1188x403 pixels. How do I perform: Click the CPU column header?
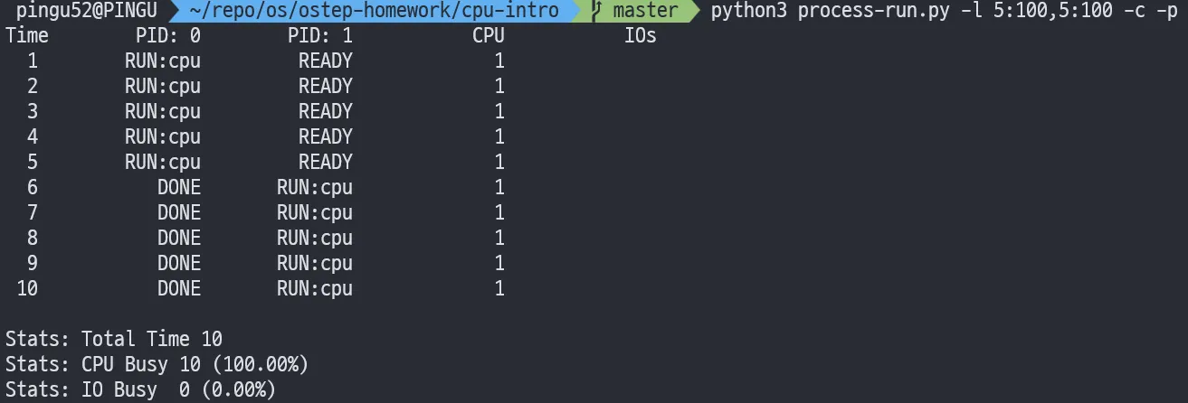pyautogui.click(x=489, y=36)
